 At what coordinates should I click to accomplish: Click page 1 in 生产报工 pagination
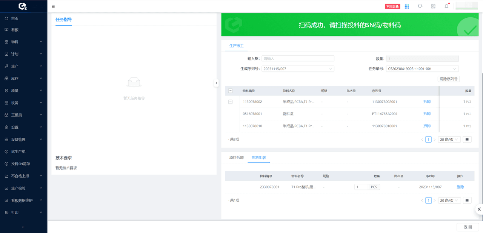(428, 139)
